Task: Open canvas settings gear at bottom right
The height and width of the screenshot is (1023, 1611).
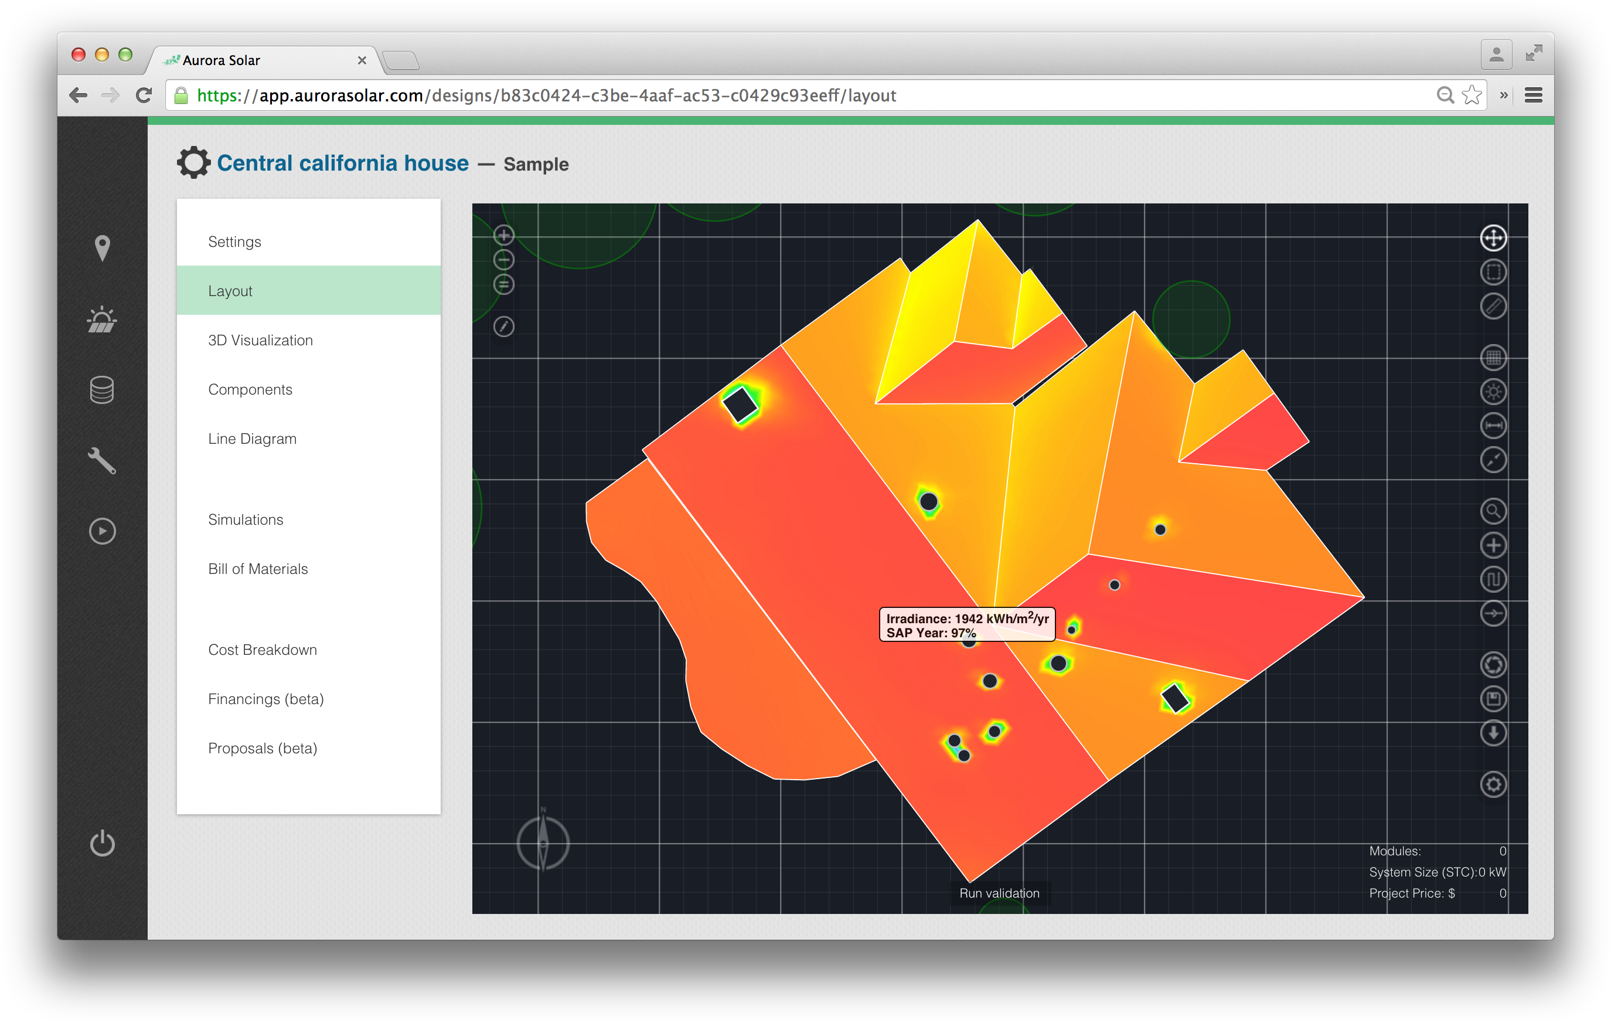Action: pos(1493,784)
